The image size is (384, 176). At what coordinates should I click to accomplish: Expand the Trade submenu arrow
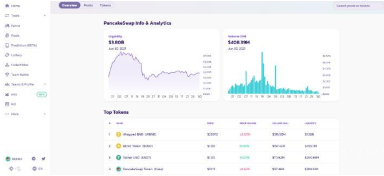[x=45, y=16]
